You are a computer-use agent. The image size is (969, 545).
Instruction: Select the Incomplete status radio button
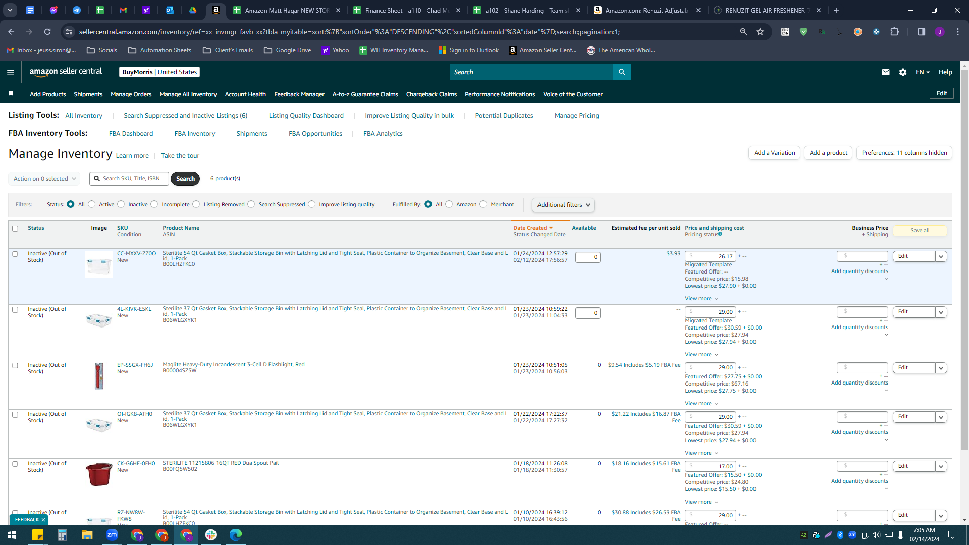[x=154, y=204]
